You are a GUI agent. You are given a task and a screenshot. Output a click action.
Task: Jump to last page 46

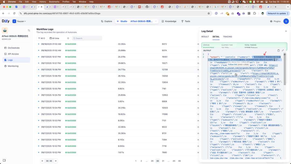tap(179, 161)
